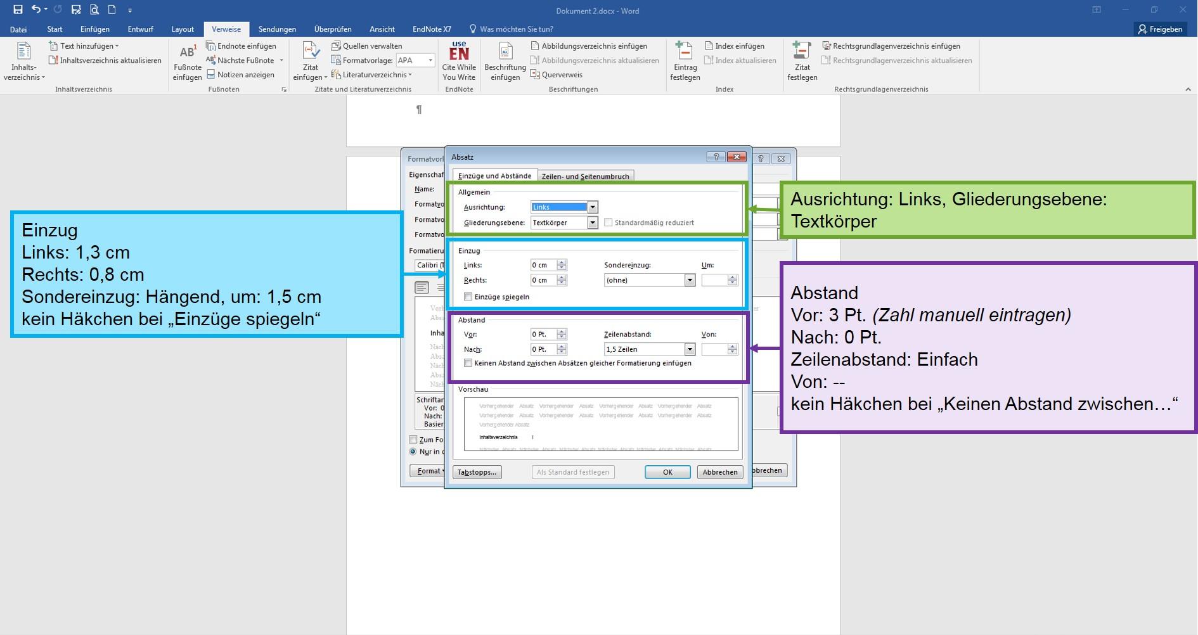Viewport: 1198px width, 635px height.
Task: Save document via the quick access toolbar
Action: (x=18, y=10)
